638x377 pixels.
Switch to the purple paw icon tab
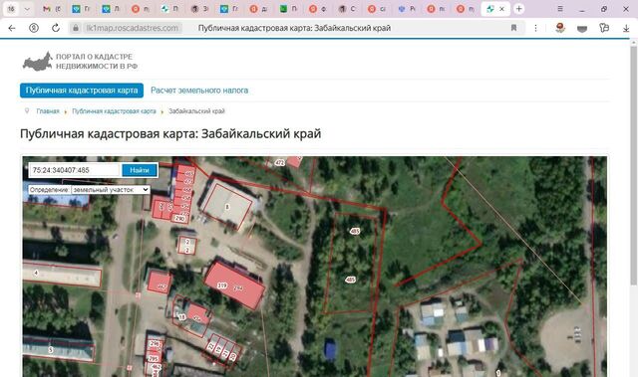pos(407,9)
